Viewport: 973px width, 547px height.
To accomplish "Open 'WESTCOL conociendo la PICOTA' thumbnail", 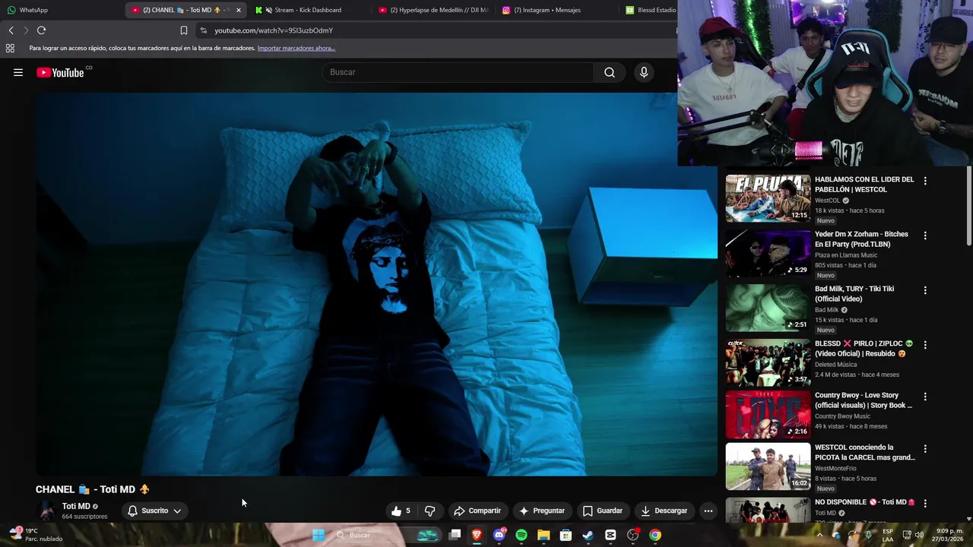I will tap(768, 466).
